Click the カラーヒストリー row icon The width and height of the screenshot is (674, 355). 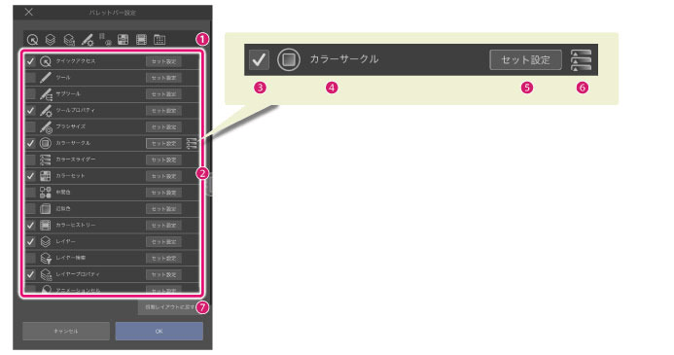click(x=45, y=225)
